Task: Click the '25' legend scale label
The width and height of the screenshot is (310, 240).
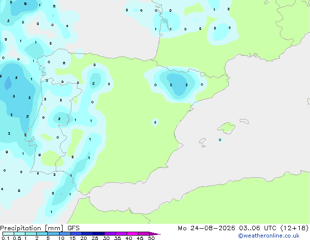Action: point(95,238)
